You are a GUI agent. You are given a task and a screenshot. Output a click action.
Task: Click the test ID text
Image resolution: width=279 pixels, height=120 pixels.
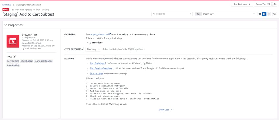pos(29,37)
